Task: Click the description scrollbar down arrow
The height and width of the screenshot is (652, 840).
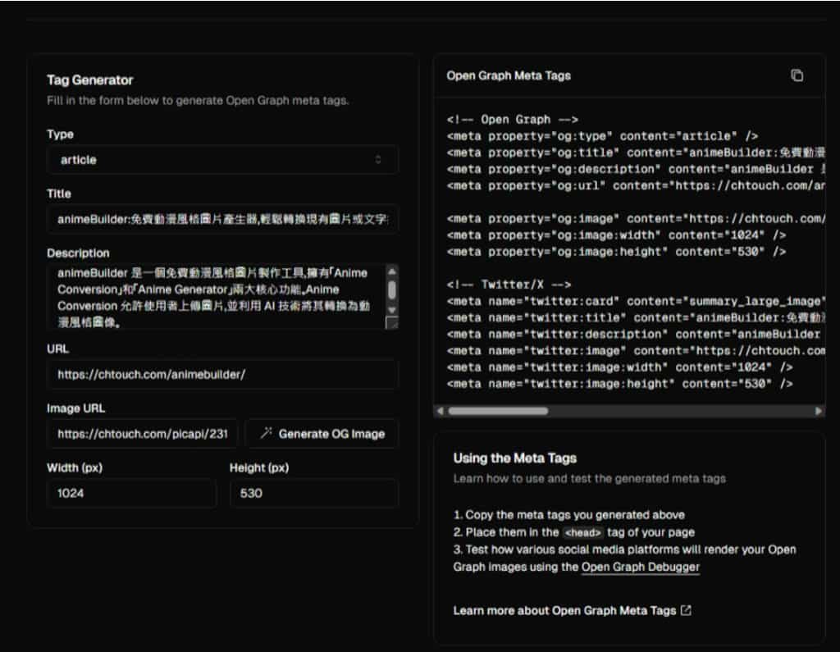Action: coord(392,310)
